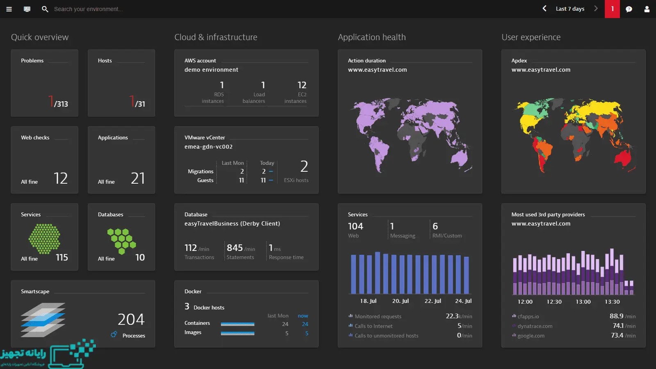Click chart icon beside Calls to Internet
The image size is (656, 369).
click(x=351, y=326)
